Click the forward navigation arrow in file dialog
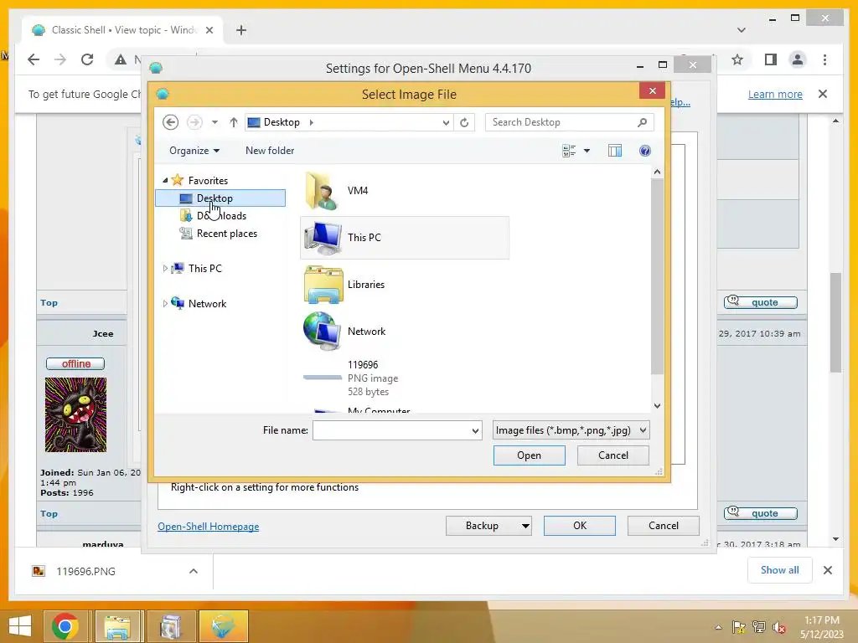Viewport: 858px width, 643px height. click(x=194, y=122)
